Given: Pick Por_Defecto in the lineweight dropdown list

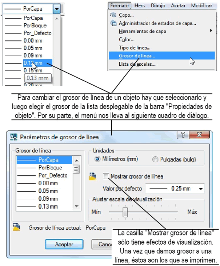Looking at the screenshot, I should [x=28, y=33].
